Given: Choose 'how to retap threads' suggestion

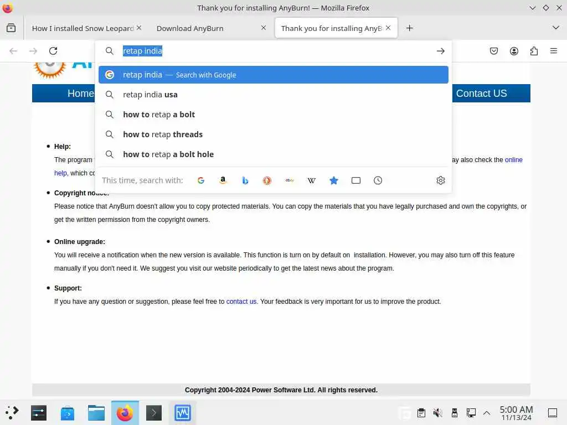Looking at the screenshot, I should pos(274,134).
